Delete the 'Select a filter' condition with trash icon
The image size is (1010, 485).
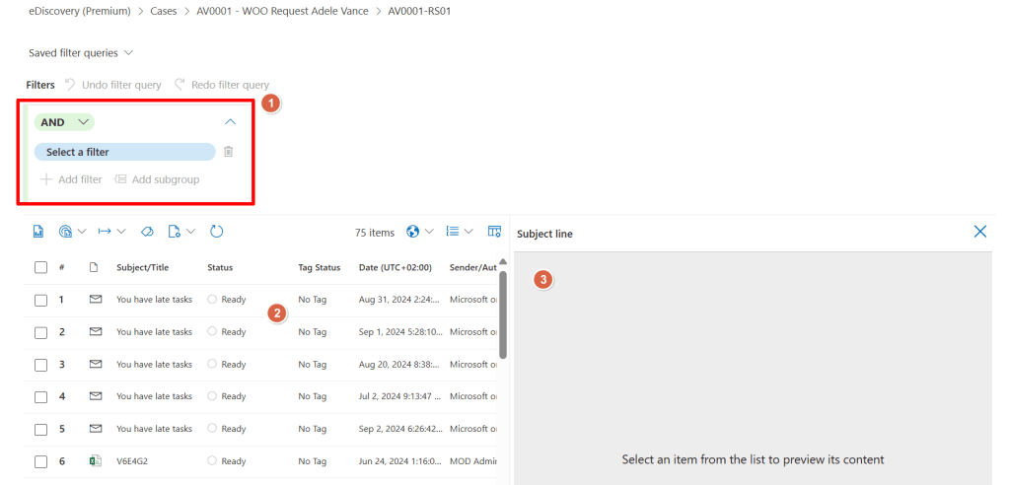coord(228,152)
